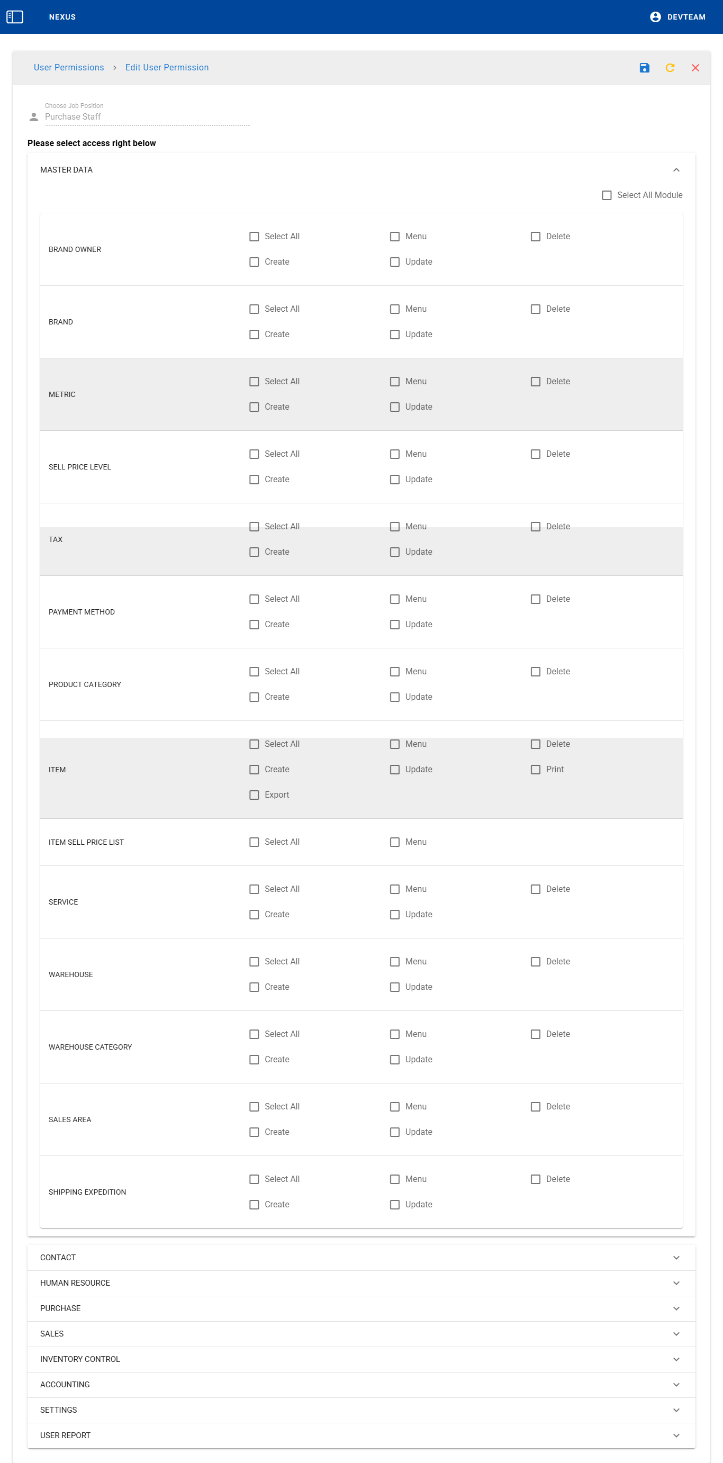Check Menu for Item Sell Price List

(x=395, y=842)
